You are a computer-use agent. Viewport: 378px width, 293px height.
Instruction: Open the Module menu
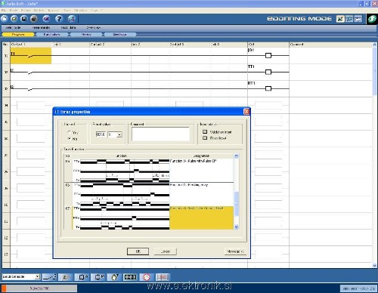pos(39,11)
